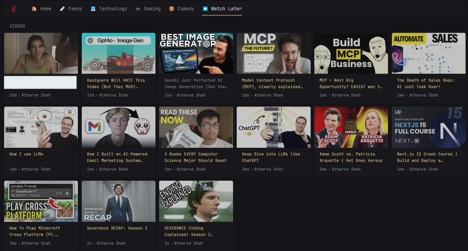The image size is (468, 251).
Task: Open the Hot Ones Versus thumbnail
Action: coord(351,127)
